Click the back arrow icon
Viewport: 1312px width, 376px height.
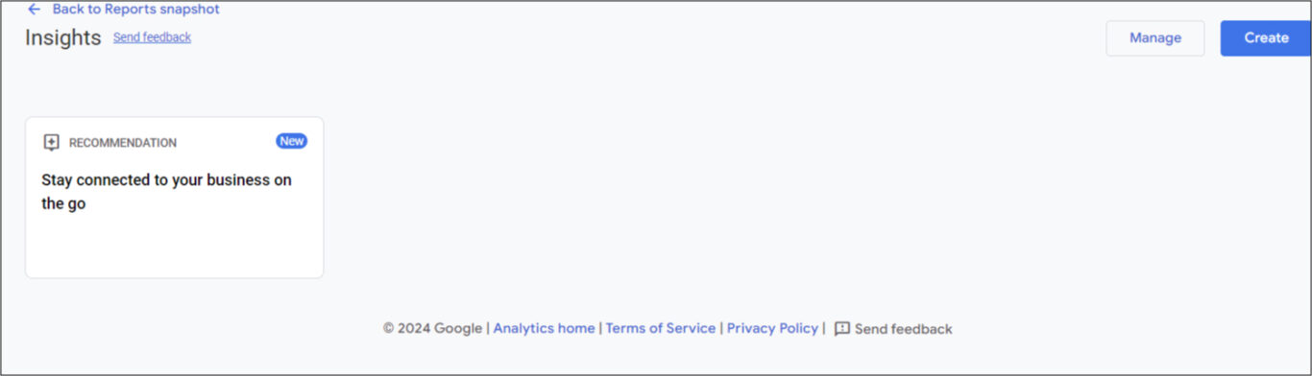point(35,10)
